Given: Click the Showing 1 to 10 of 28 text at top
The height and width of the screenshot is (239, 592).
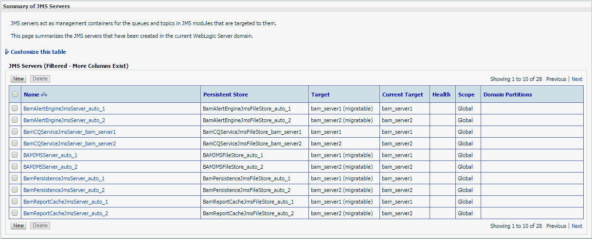Looking at the screenshot, I should 516,79.
